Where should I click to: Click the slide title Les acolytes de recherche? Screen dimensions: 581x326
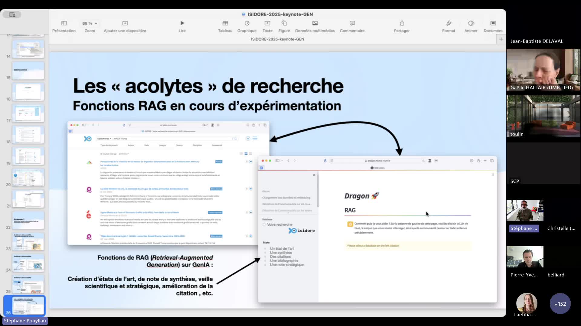click(x=208, y=86)
